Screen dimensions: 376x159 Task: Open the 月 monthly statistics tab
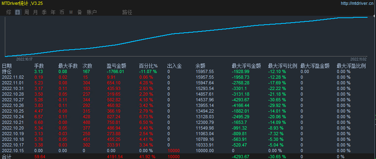[x=35, y=12]
